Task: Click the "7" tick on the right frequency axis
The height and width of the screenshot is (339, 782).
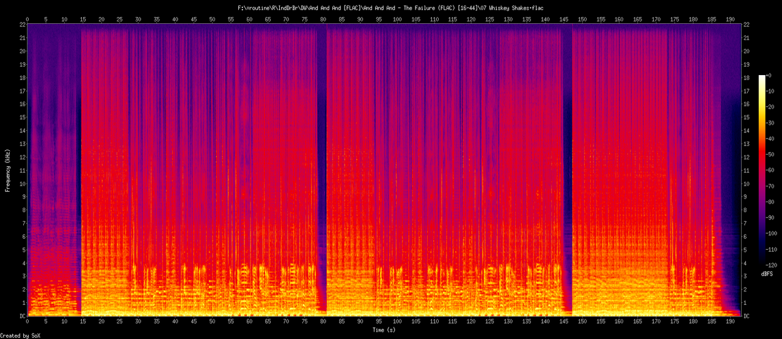Action: pyautogui.click(x=746, y=224)
